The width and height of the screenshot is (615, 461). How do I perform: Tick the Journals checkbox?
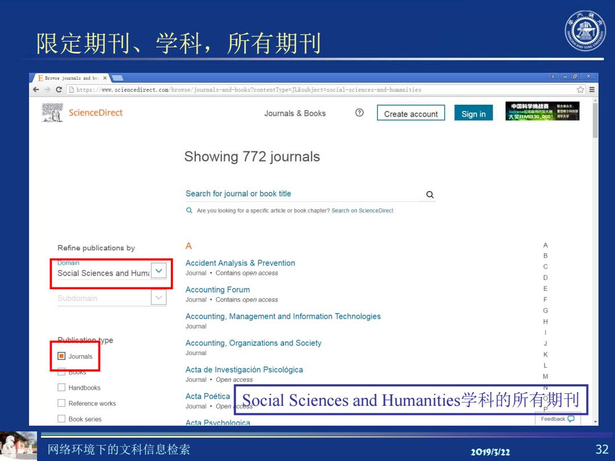61,356
